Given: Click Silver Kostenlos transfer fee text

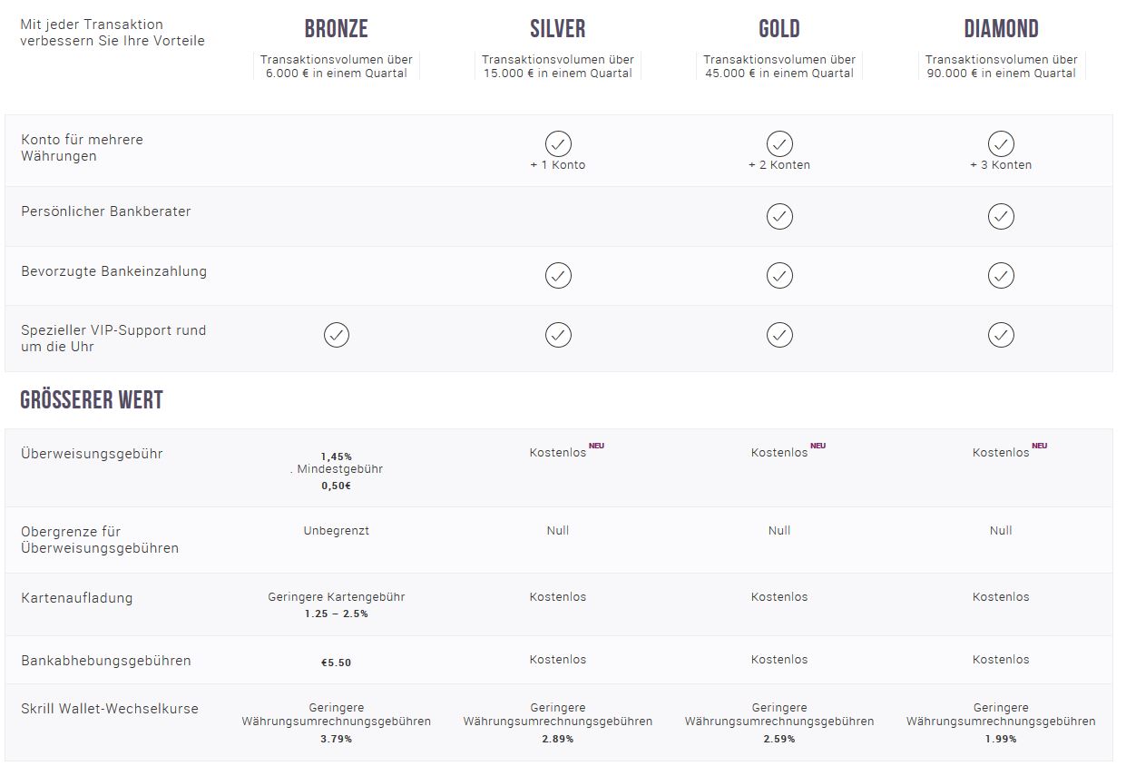Looking at the screenshot, I should (558, 452).
